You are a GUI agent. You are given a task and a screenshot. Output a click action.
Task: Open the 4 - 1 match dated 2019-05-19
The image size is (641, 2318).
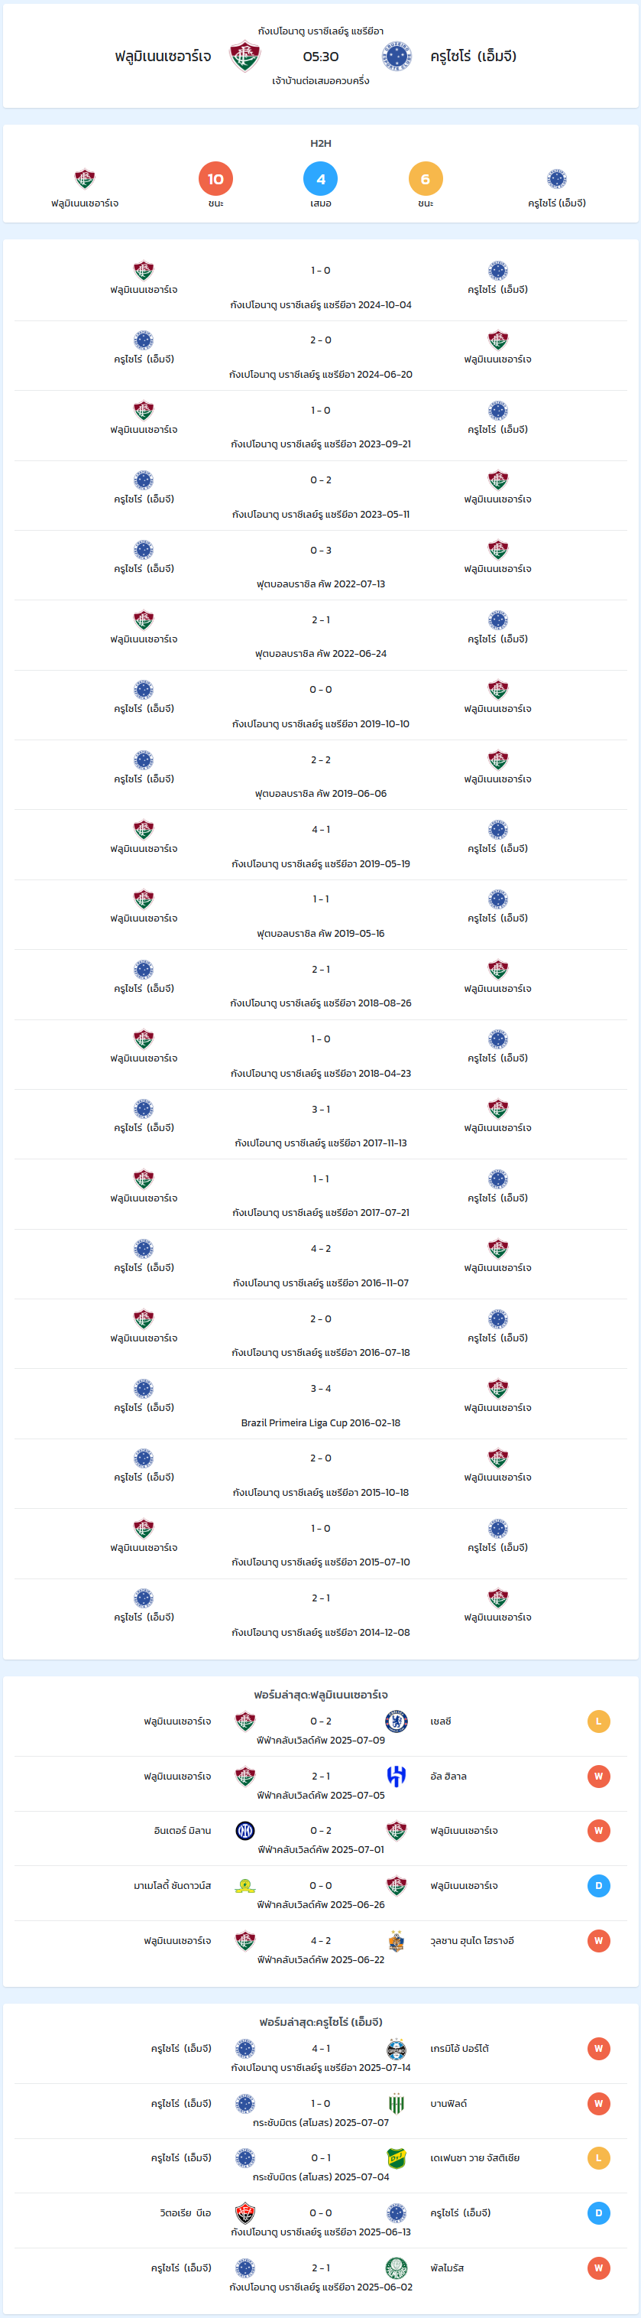point(321,845)
